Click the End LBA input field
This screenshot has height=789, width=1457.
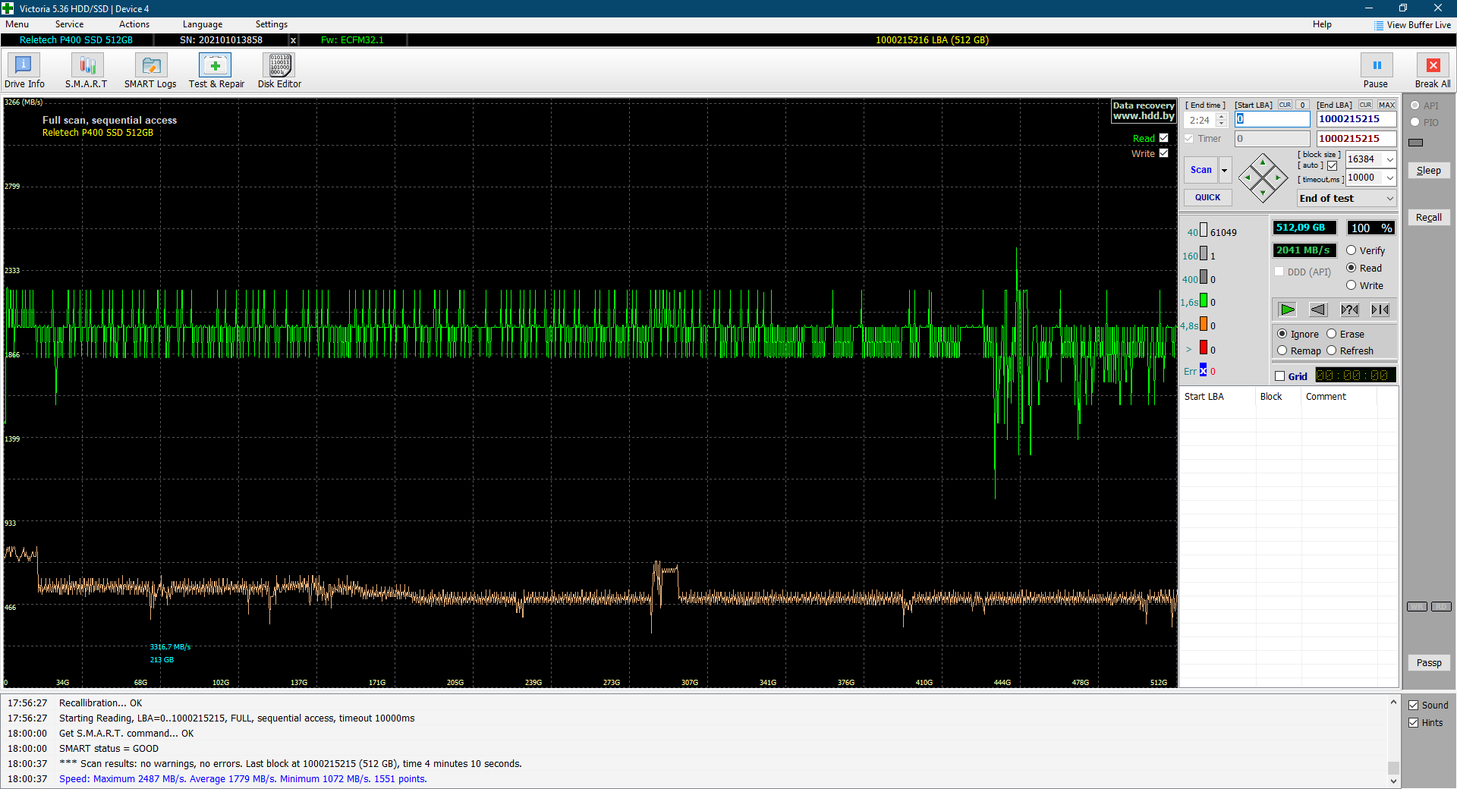(x=1356, y=119)
